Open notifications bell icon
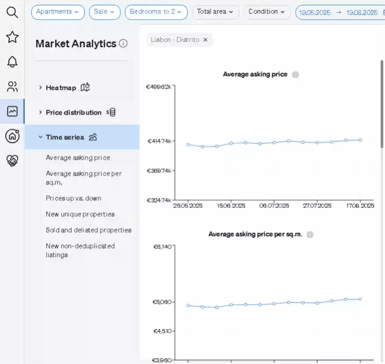Image resolution: width=385 pixels, height=364 pixels. (x=12, y=62)
